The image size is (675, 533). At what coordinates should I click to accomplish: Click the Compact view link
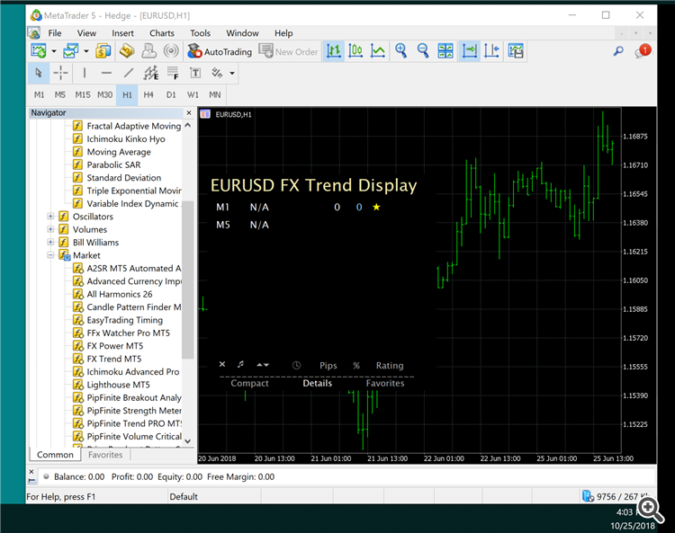click(249, 384)
